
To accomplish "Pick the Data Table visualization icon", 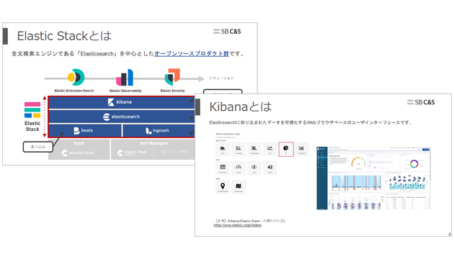I will [x=223, y=168].
